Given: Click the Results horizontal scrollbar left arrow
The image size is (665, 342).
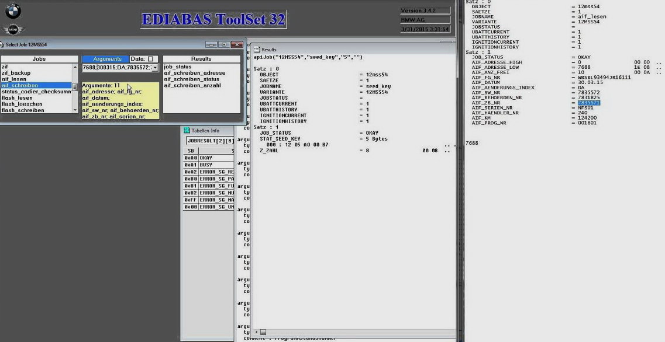Looking at the screenshot, I should coord(256,332).
